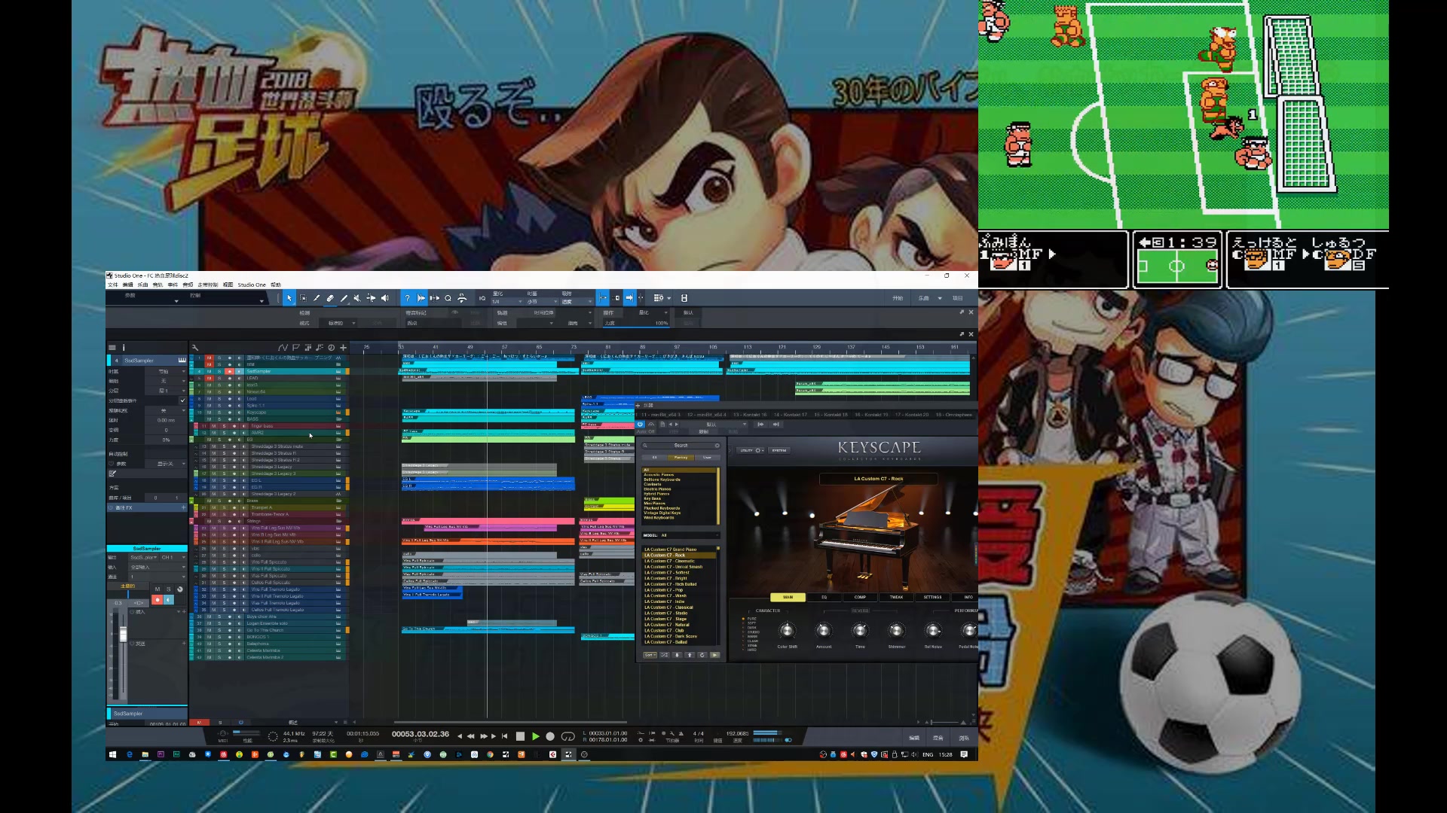Select the Arrow tool in Studio One toolbar

[x=289, y=298]
